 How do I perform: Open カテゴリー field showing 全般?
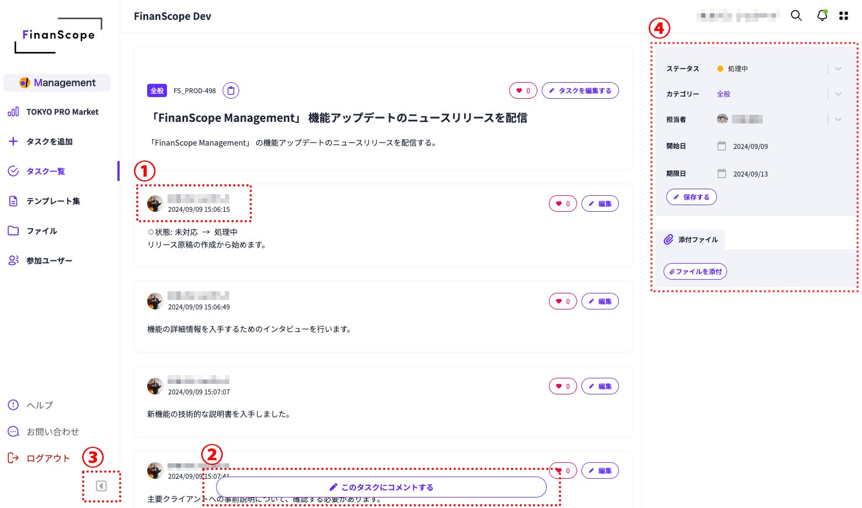(x=780, y=94)
